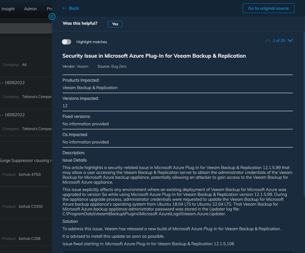Click the Back arrow link

coord(70,8)
